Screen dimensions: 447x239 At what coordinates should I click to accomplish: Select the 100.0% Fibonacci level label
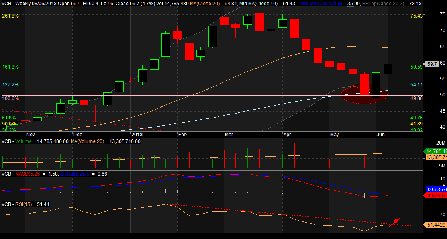coord(10,98)
